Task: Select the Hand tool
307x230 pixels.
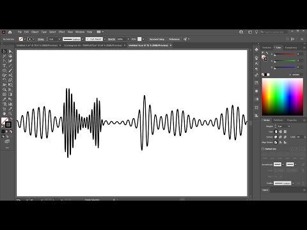Action: pos(4,114)
